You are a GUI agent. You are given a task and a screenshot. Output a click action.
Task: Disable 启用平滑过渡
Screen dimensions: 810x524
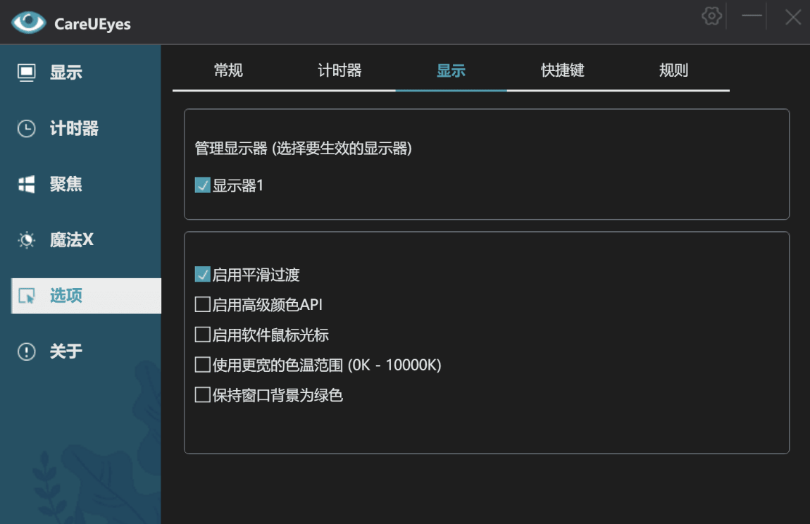201,275
